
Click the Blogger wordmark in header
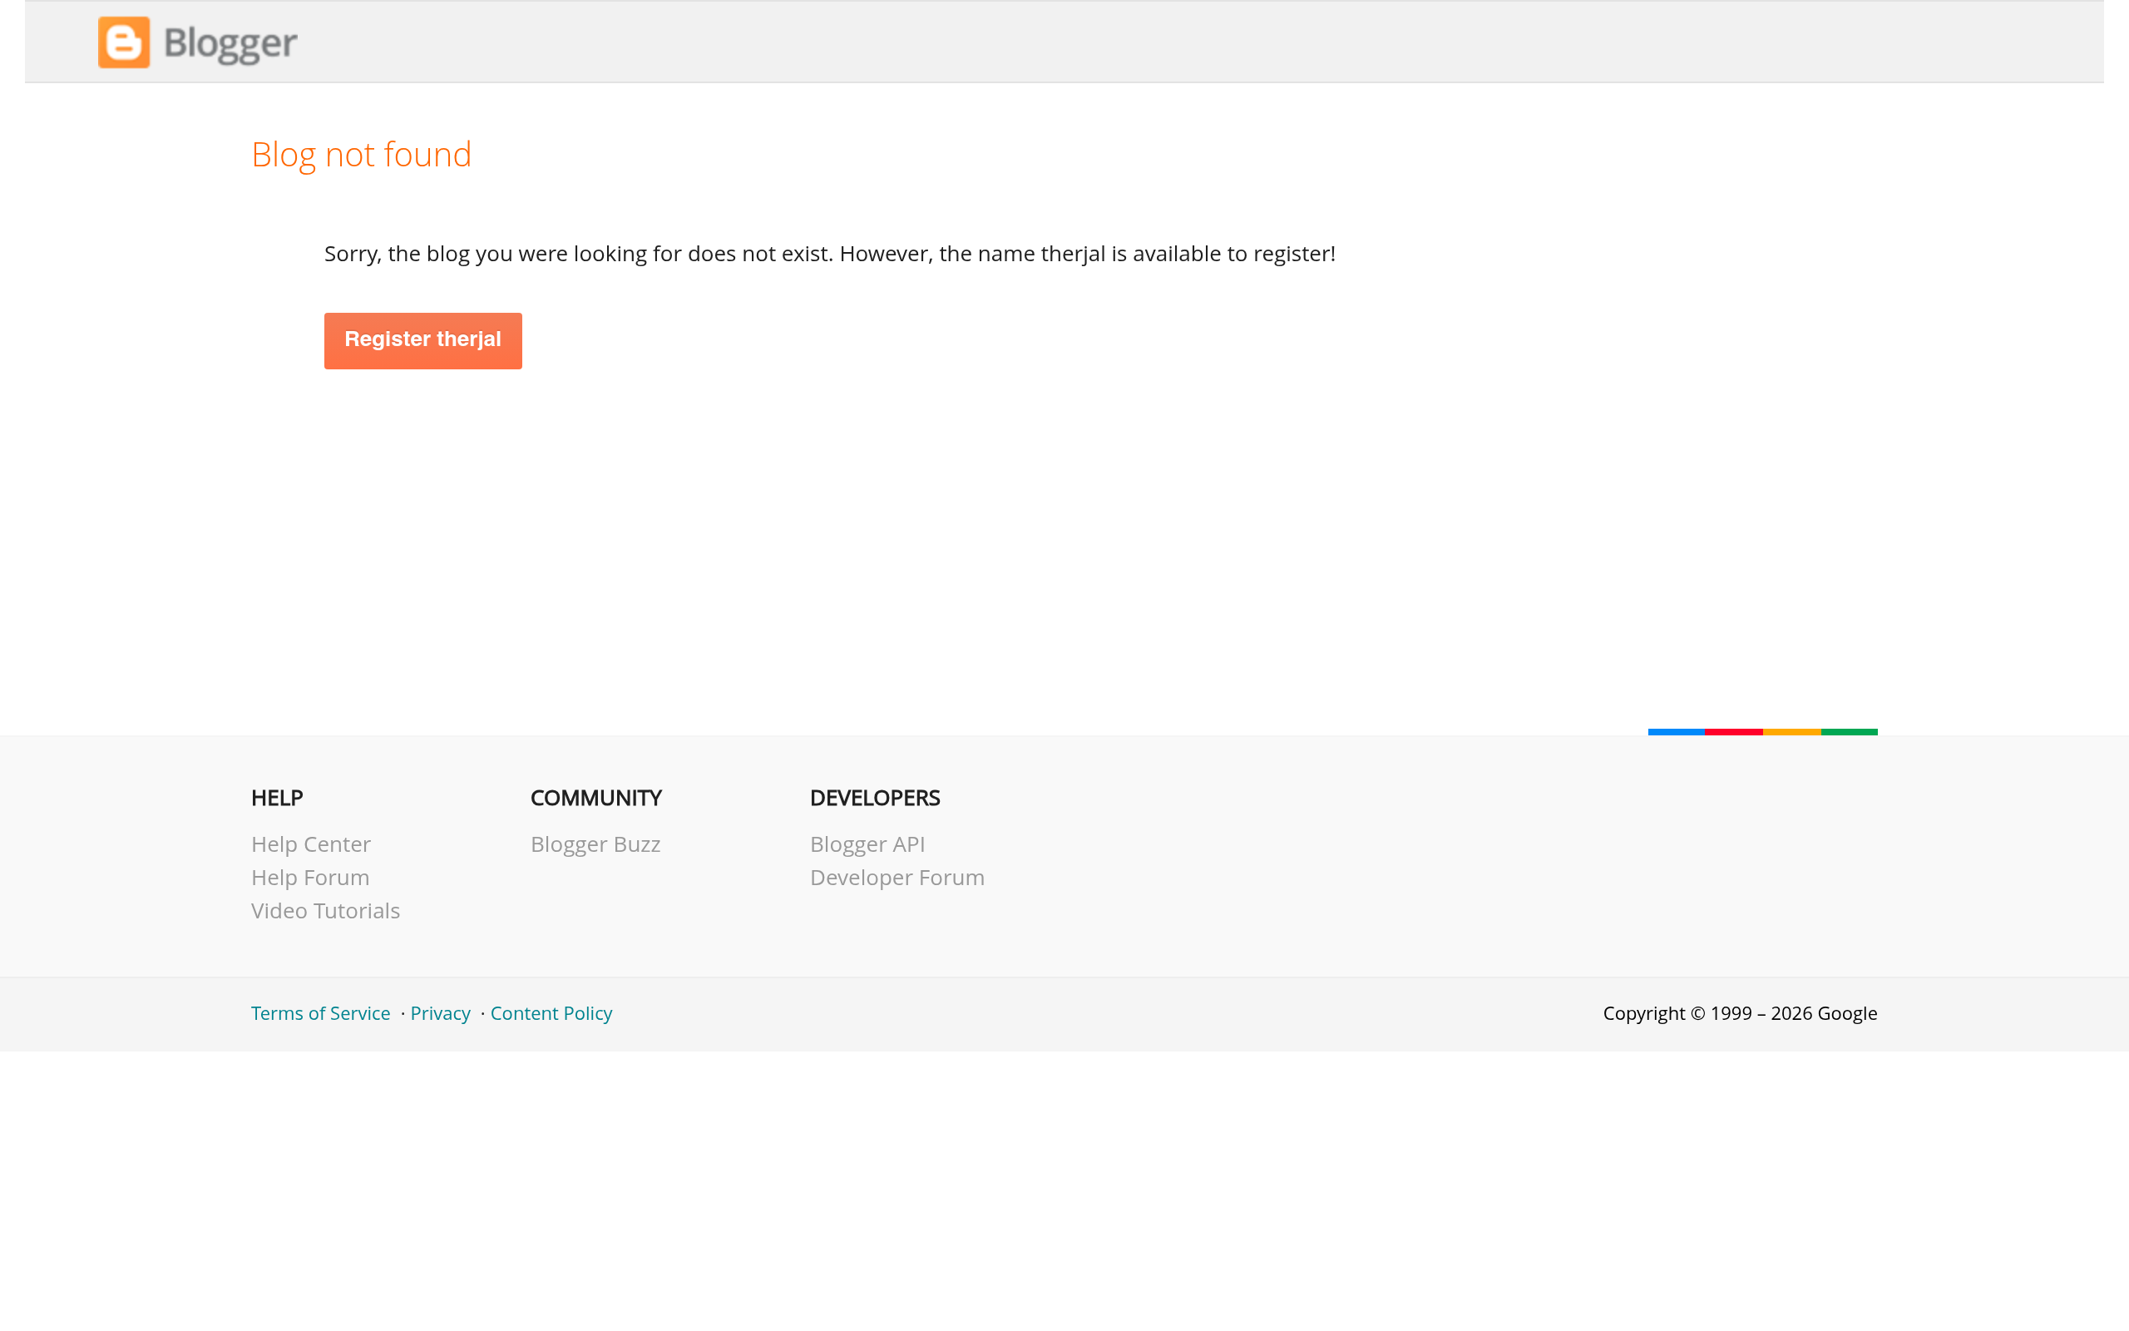pos(230,43)
